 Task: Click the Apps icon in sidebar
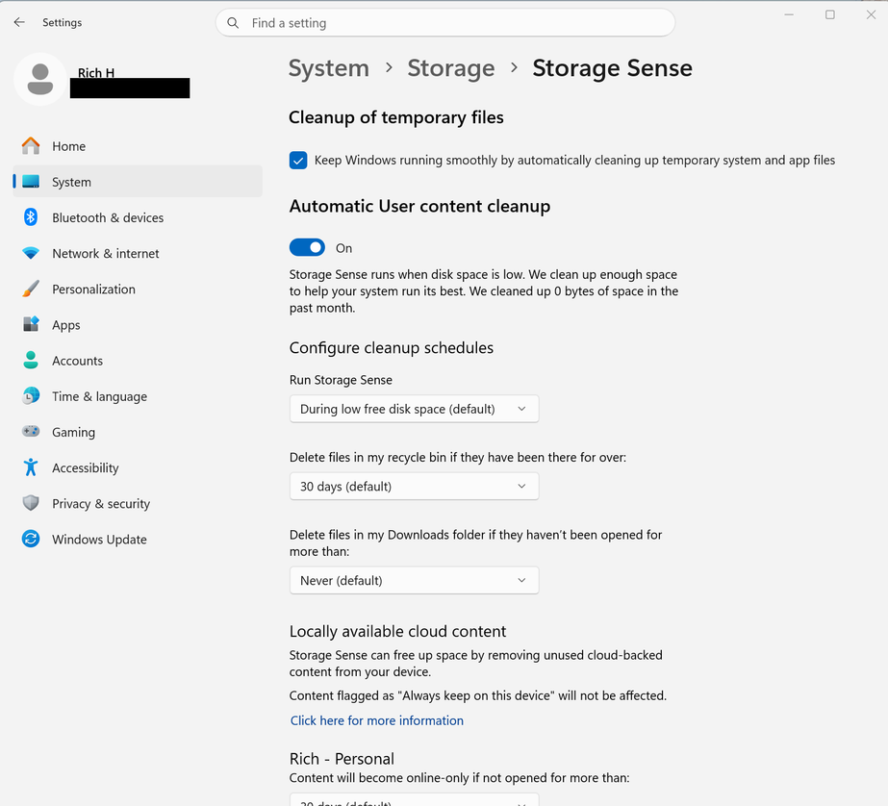pos(31,324)
